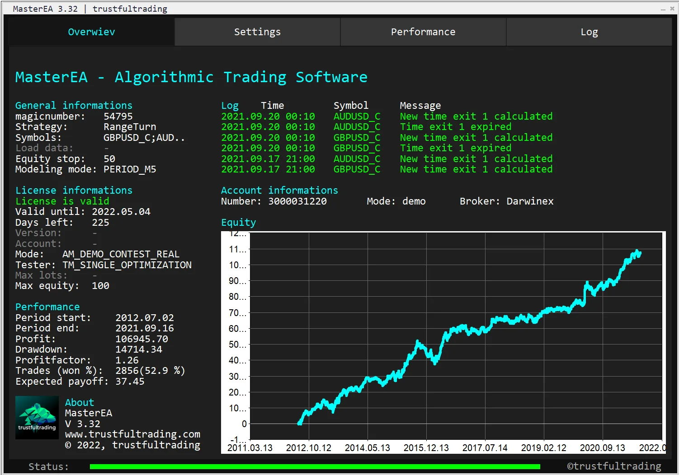This screenshot has width=679, height=475.
Task: Select magicnumber value 54795
Action: [118, 116]
